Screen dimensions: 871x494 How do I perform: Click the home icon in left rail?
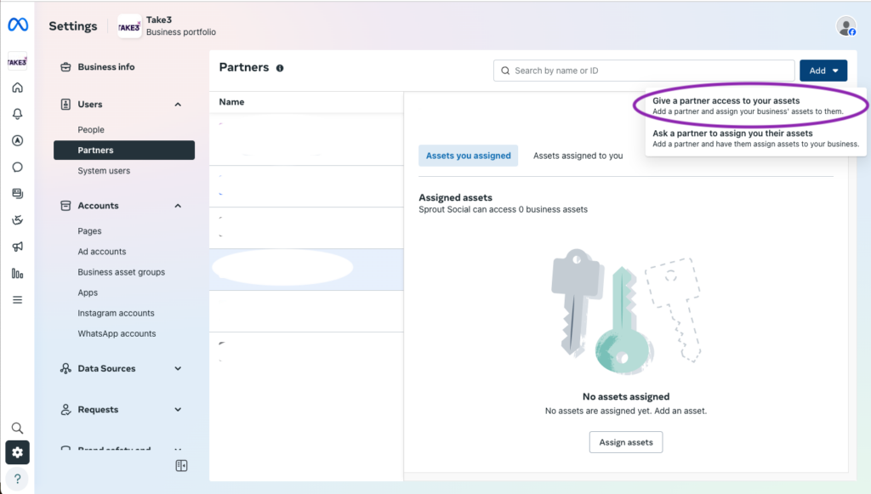click(x=17, y=88)
